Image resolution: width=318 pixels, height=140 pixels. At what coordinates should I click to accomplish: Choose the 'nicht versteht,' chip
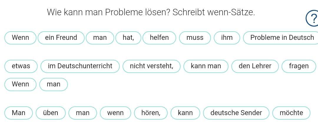pos(152,66)
